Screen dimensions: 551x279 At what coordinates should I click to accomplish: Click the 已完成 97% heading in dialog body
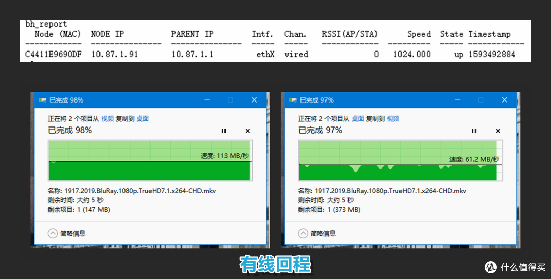click(320, 130)
